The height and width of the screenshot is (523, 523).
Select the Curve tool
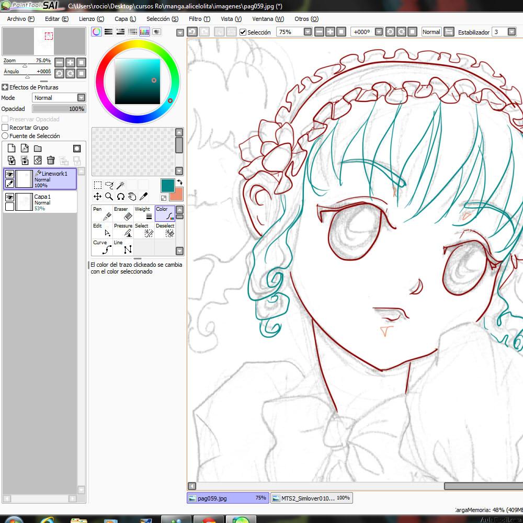102,247
